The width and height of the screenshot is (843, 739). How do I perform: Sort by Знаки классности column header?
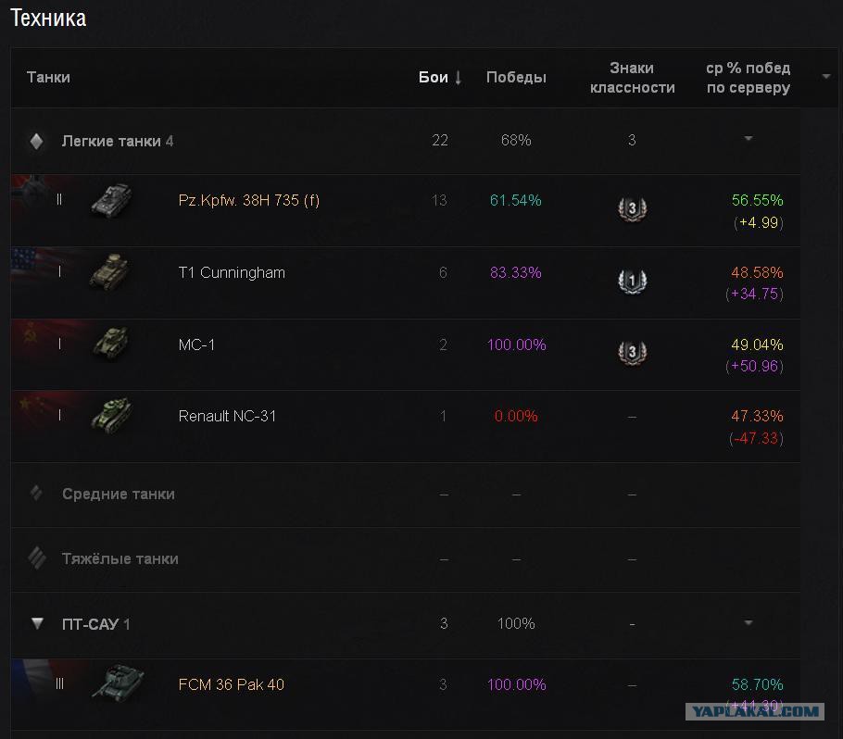click(632, 78)
